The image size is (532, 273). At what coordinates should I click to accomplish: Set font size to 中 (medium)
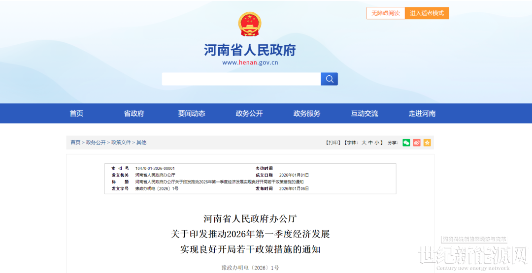(370, 143)
